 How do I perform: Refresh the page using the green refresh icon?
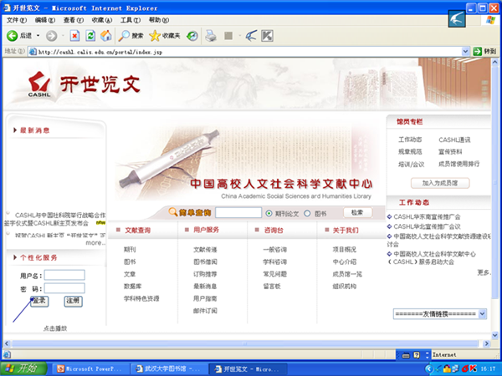[x=90, y=36]
